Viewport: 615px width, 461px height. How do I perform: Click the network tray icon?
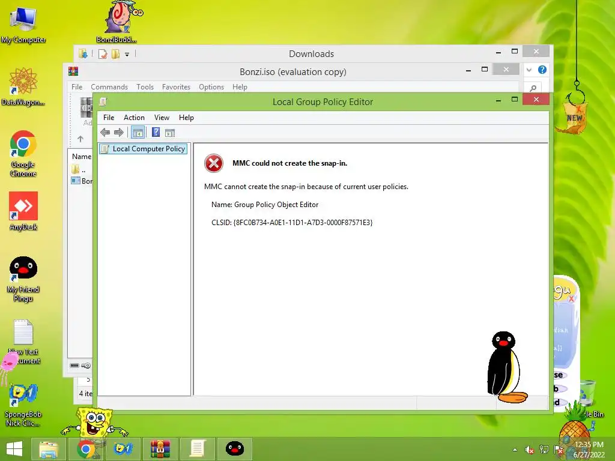click(x=544, y=450)
